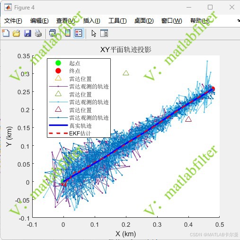
Task: Maximize the Figure 4 window
Action: 210,7
